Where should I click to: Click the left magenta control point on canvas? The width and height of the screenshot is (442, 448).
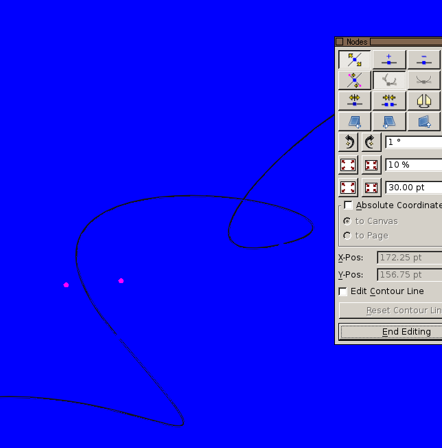click(x=66, y=284)
